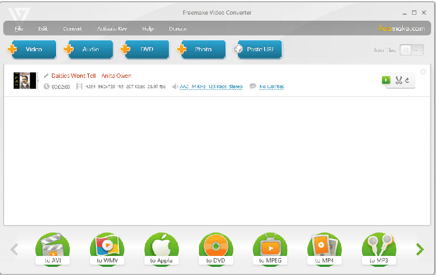Maximize the Freemake Video Converter window
The image size is (436, 275).
point(414,13)
